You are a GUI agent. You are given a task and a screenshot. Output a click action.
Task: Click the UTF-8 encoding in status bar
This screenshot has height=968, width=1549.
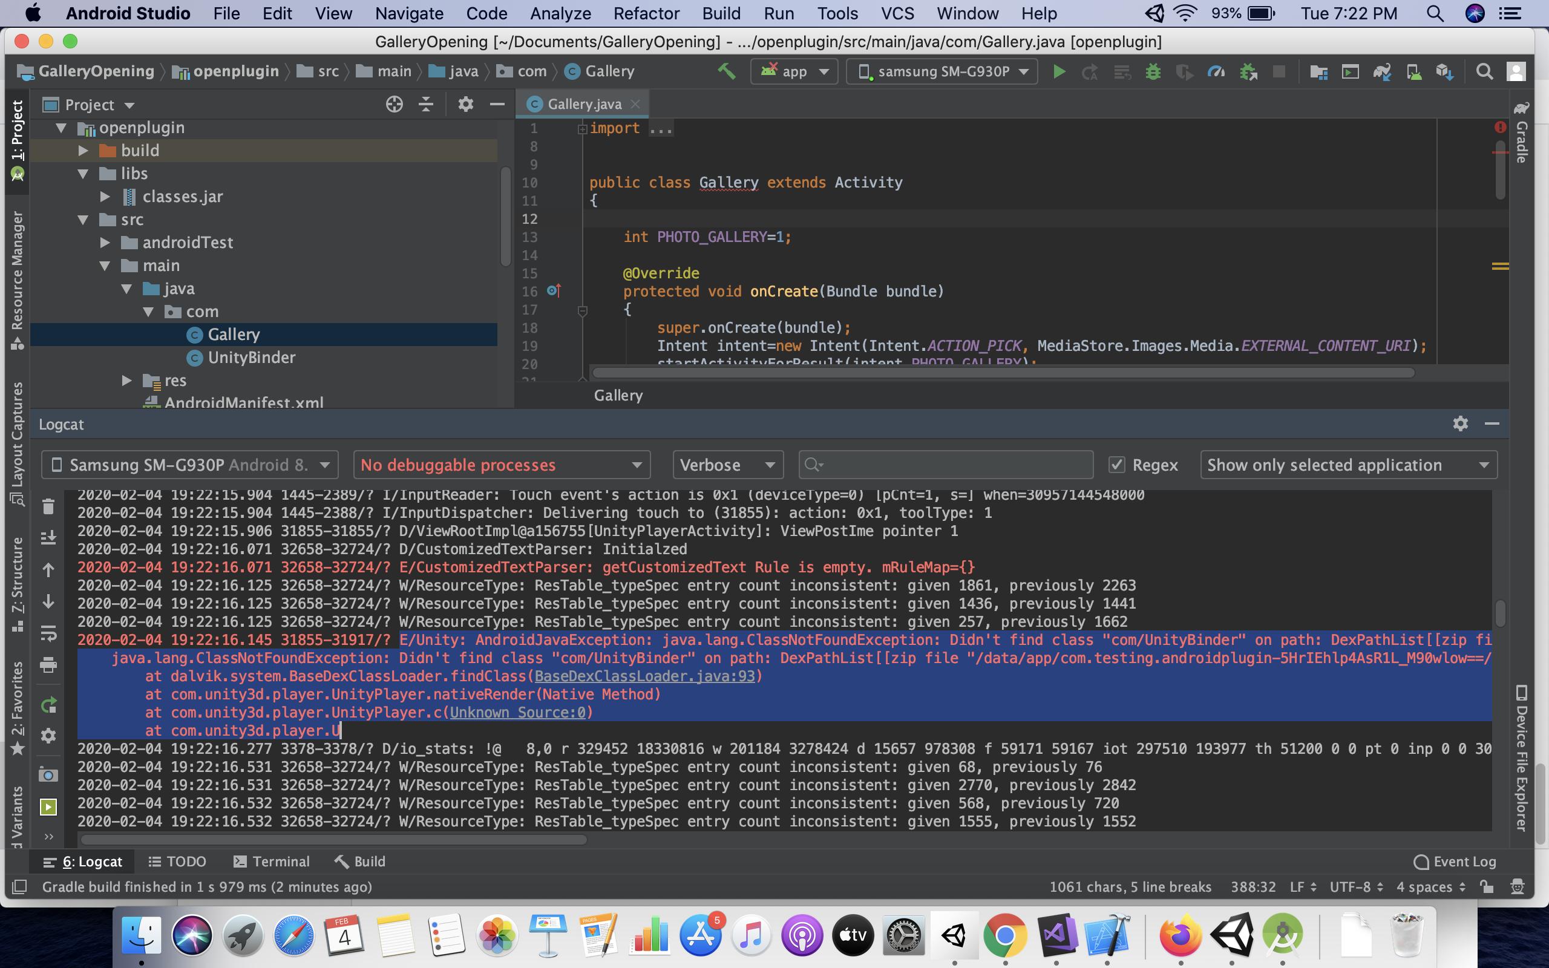click(1357, 887)
